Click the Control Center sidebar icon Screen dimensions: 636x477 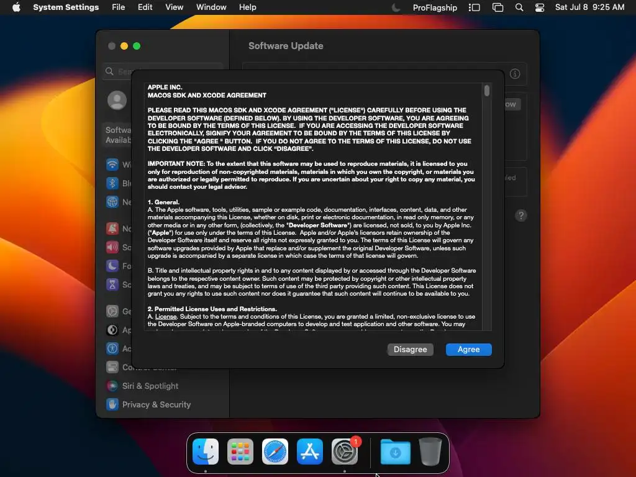[112, 367]
